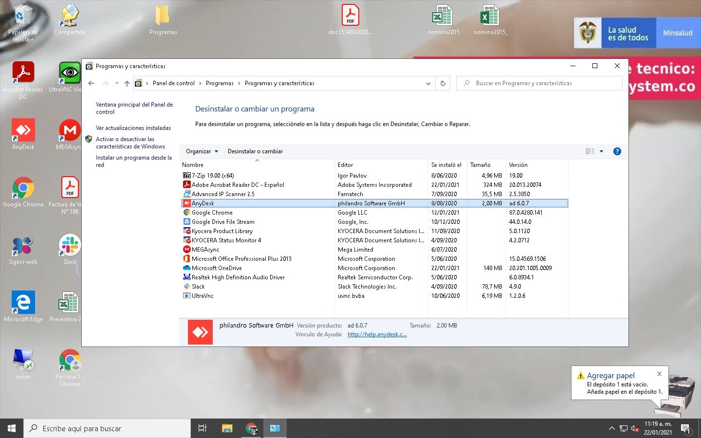Click Slack icon in program list
The width and height of the screenshot is (701, 438).
(186, 287)
